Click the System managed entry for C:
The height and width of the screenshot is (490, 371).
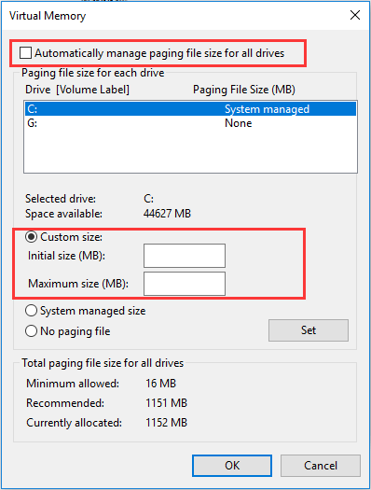pyautogui.click(x=268, y=109)
